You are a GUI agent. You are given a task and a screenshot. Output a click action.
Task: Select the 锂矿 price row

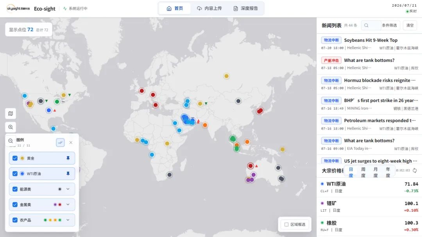pyautogui.click(x=370, y=207)
